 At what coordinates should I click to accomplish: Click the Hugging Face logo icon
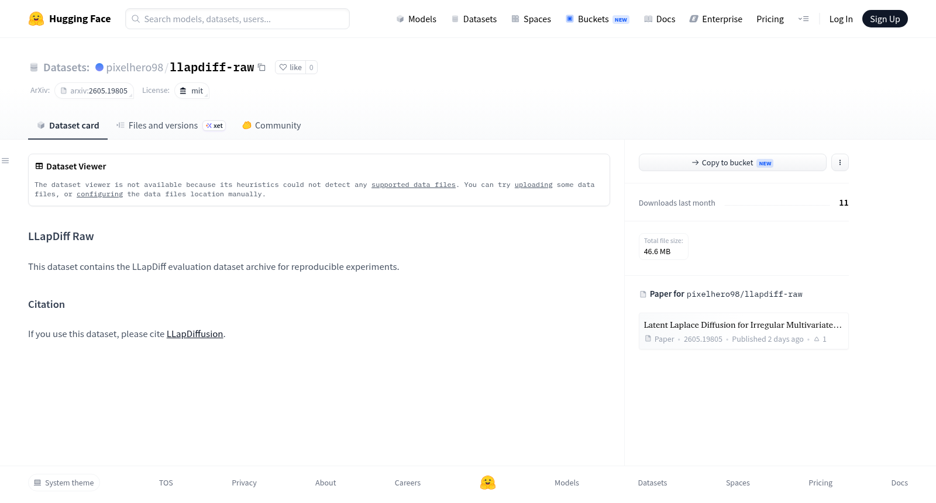[x=36, y=19]
